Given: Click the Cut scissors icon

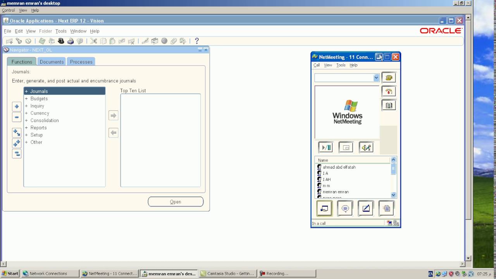Looking at the screenshot, I should point(93,41).
